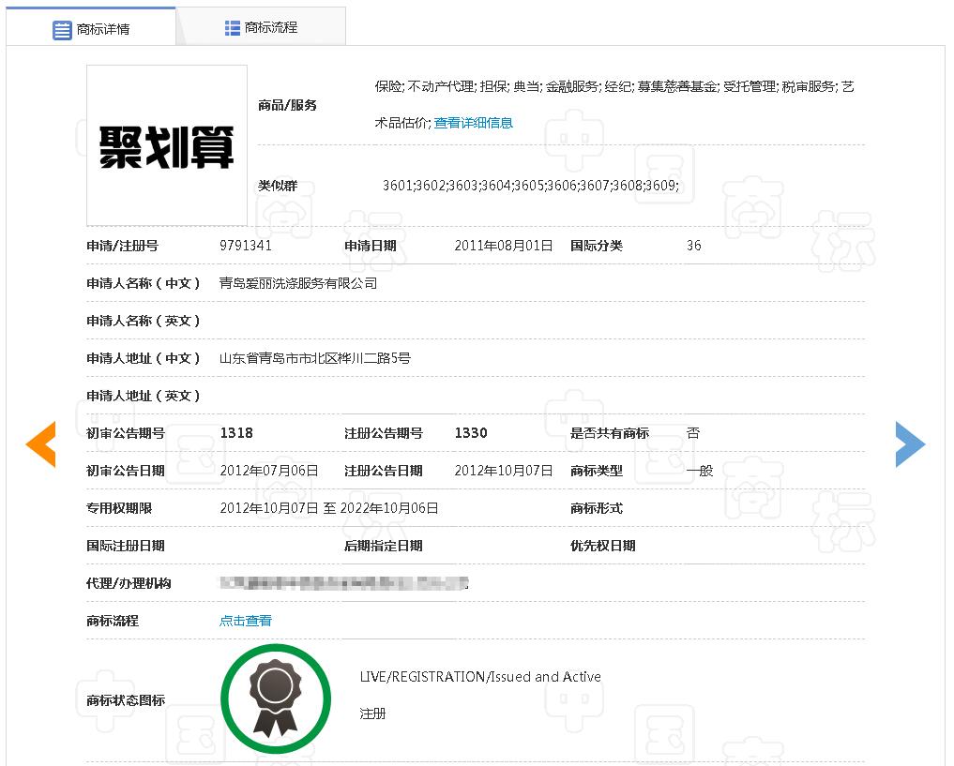
Task: Open the 查看详细信息 link
Action: point(474,123)
